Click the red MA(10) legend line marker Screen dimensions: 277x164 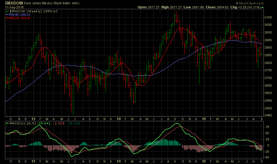click(x=7, y=17)
